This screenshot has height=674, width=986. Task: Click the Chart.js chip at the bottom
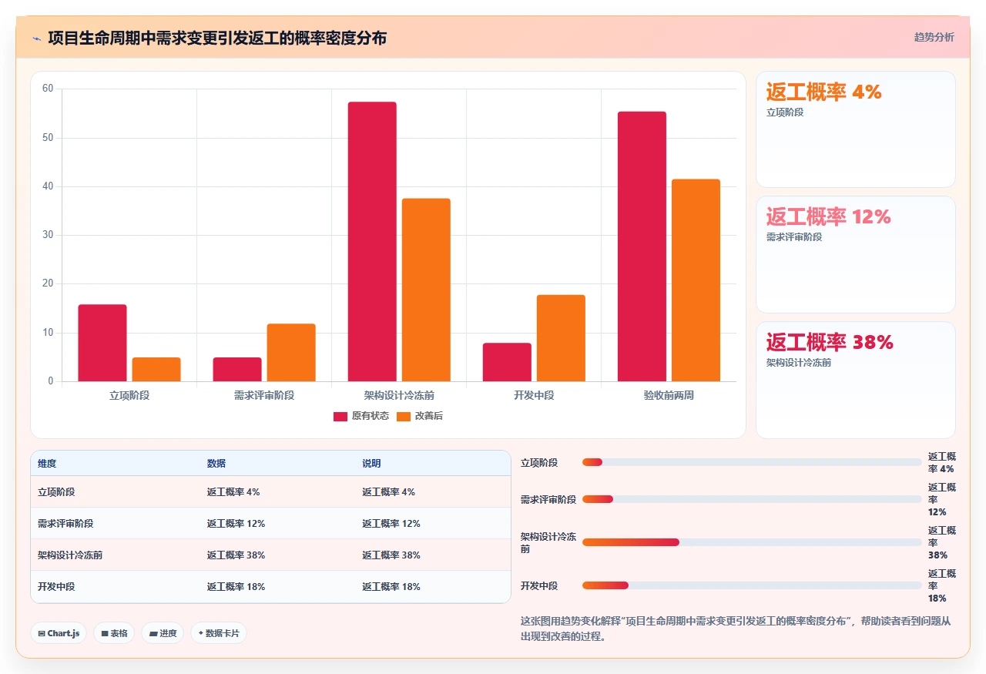pyautogui.click(x=59, y=633)
